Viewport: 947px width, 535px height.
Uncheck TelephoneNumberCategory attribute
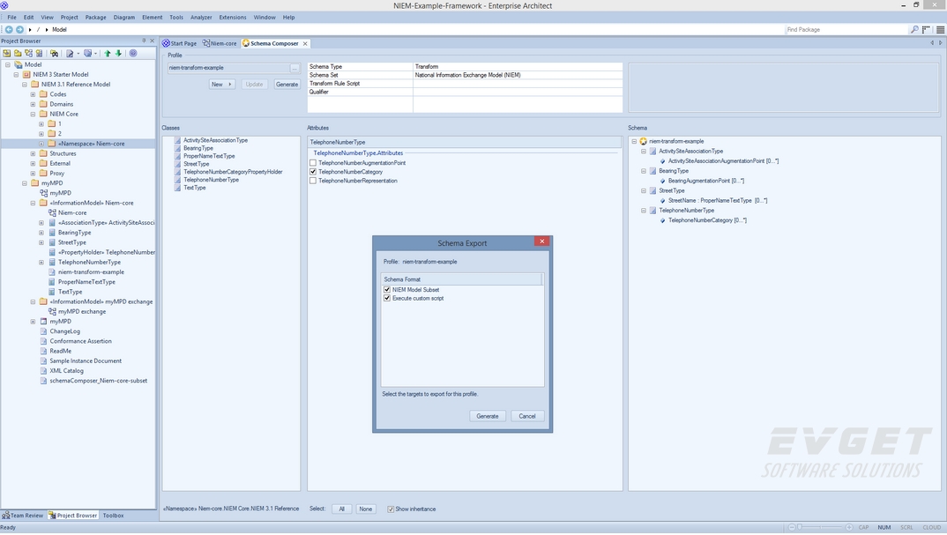[x=313, y=172]
